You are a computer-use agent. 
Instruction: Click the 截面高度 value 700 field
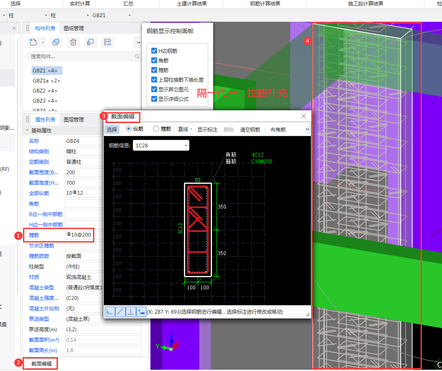(84, 183)
